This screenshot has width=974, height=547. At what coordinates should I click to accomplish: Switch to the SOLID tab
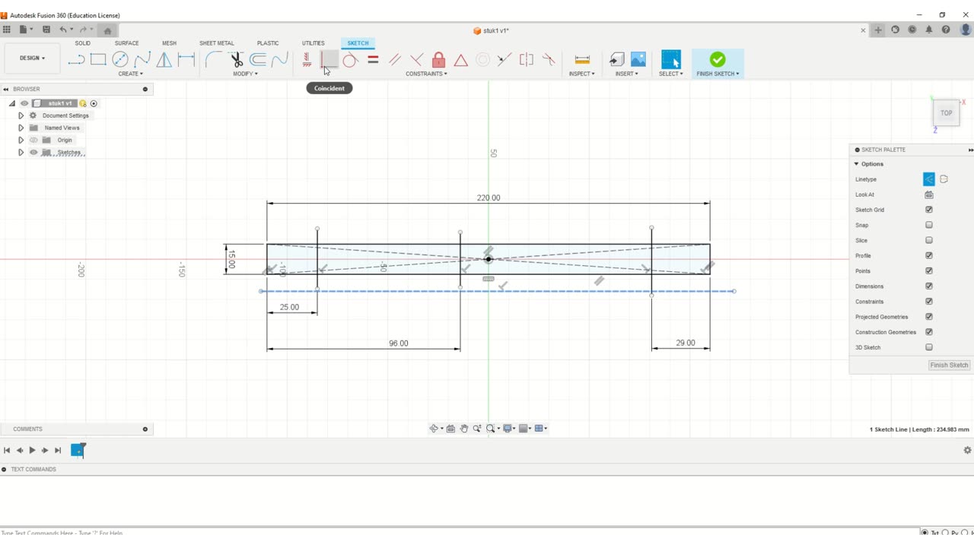pos(82,43)
